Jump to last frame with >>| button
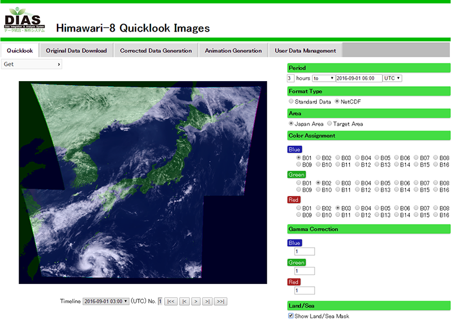451x320 pixels. tap(220, 301)
